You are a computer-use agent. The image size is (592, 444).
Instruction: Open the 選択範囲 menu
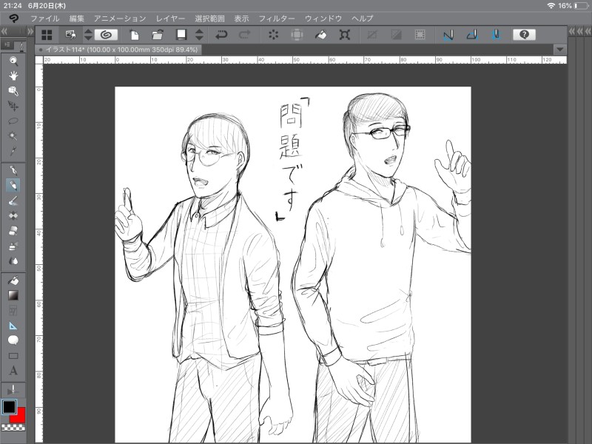click(209, 18)
